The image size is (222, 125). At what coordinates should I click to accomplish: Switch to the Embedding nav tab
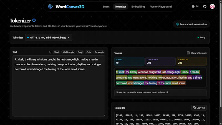138,6
